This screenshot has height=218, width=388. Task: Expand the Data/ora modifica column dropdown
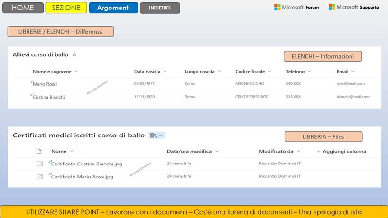[217, 151]
